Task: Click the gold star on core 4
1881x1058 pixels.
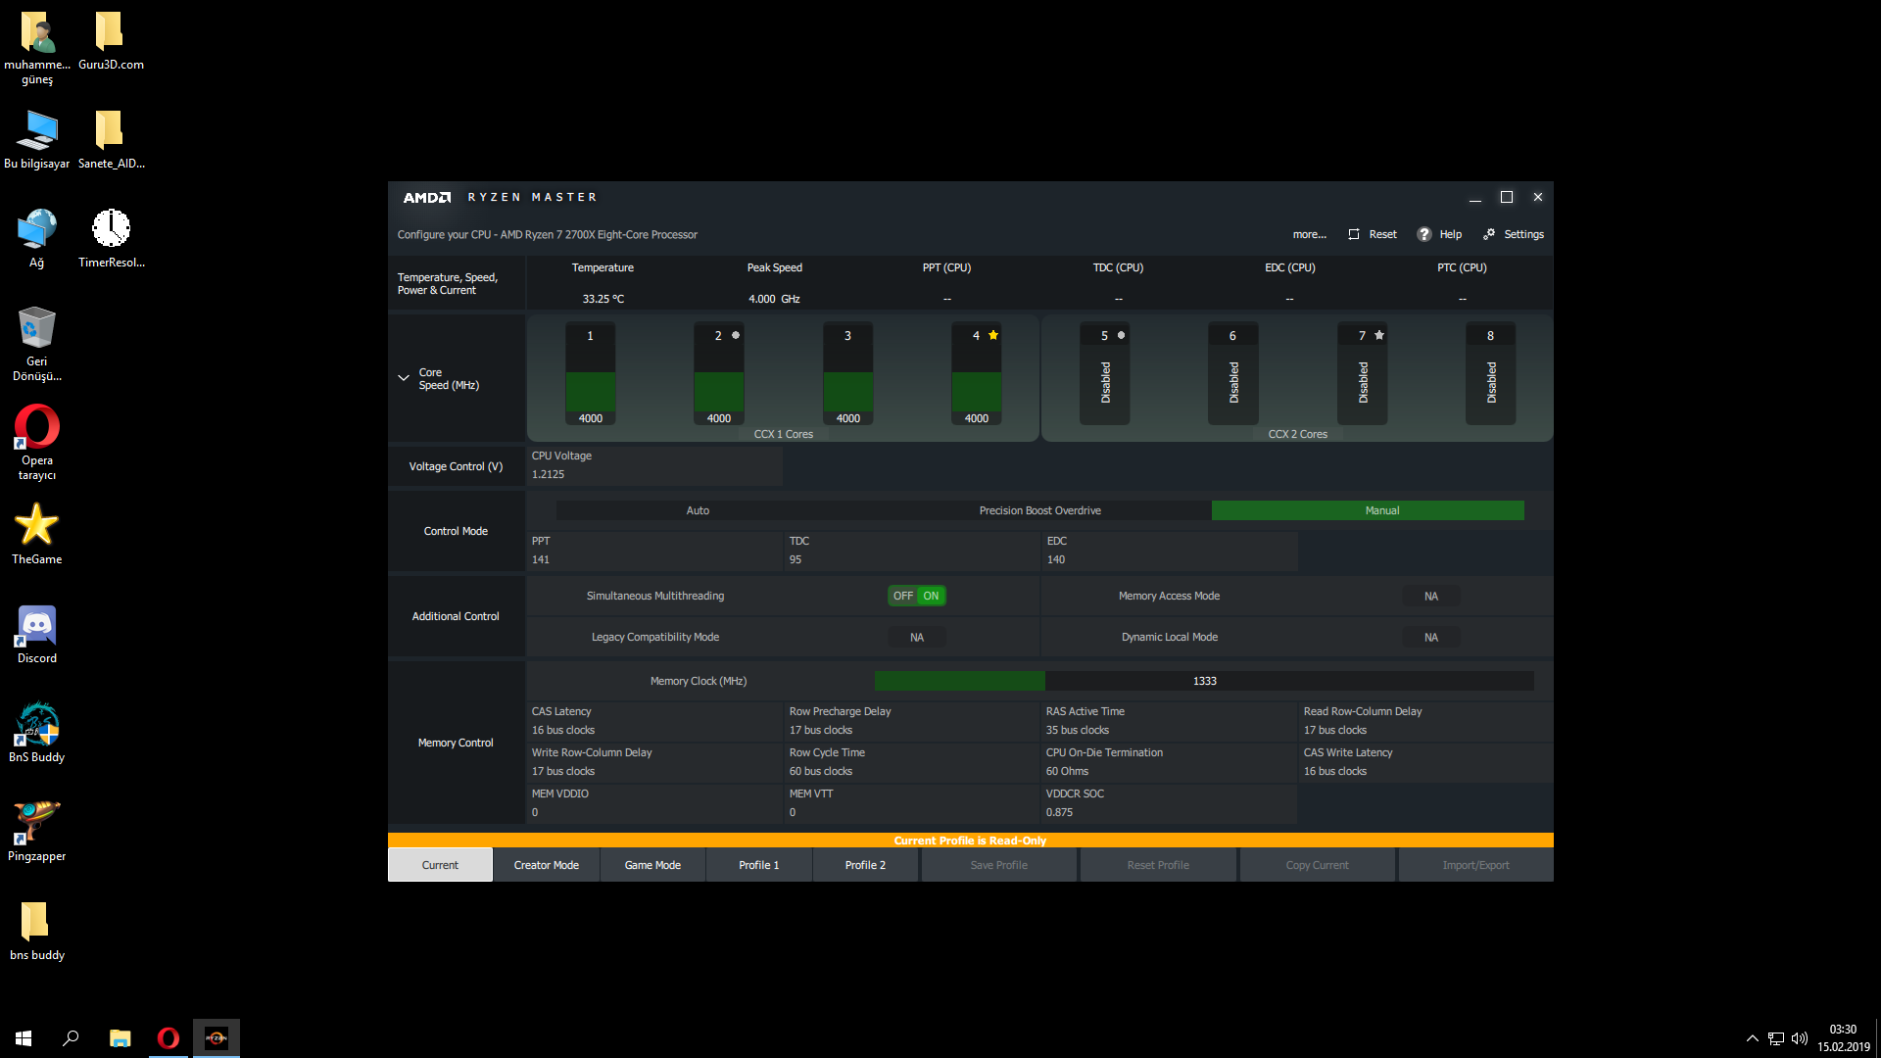Action: pos(993,335)
